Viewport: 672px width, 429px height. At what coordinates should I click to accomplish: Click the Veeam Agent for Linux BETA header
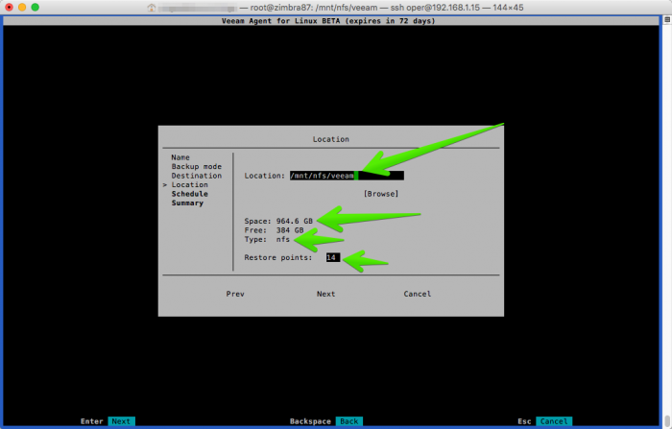(x=328, y=20)
